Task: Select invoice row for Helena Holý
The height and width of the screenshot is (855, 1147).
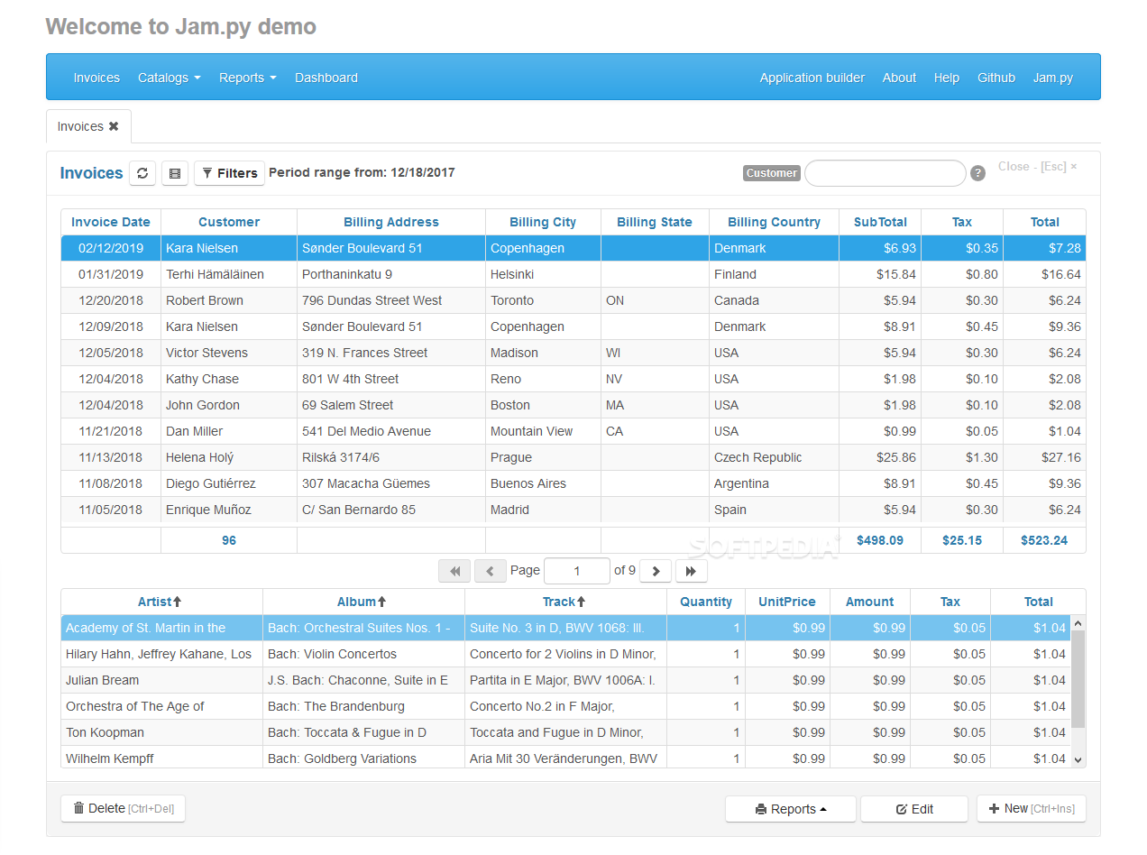Action: (x=573, y=457)
